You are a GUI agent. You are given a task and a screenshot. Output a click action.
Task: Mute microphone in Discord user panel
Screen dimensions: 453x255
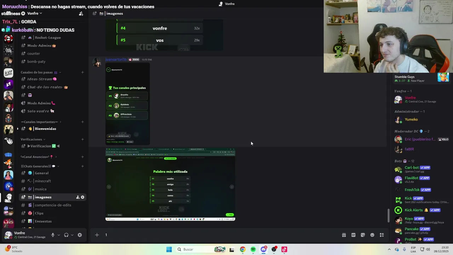pos(53,235)
